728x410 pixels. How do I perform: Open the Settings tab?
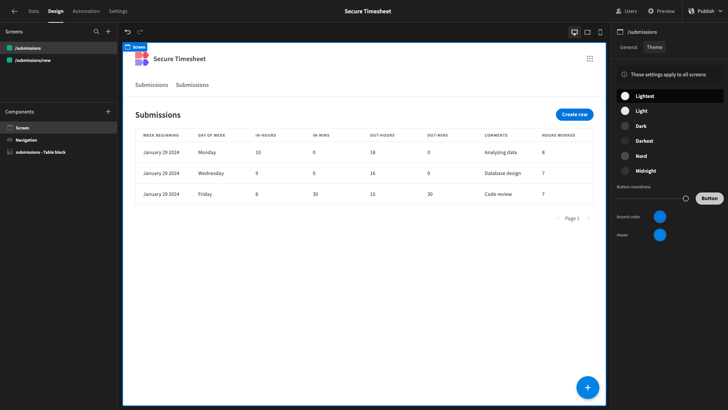(118, 11)
